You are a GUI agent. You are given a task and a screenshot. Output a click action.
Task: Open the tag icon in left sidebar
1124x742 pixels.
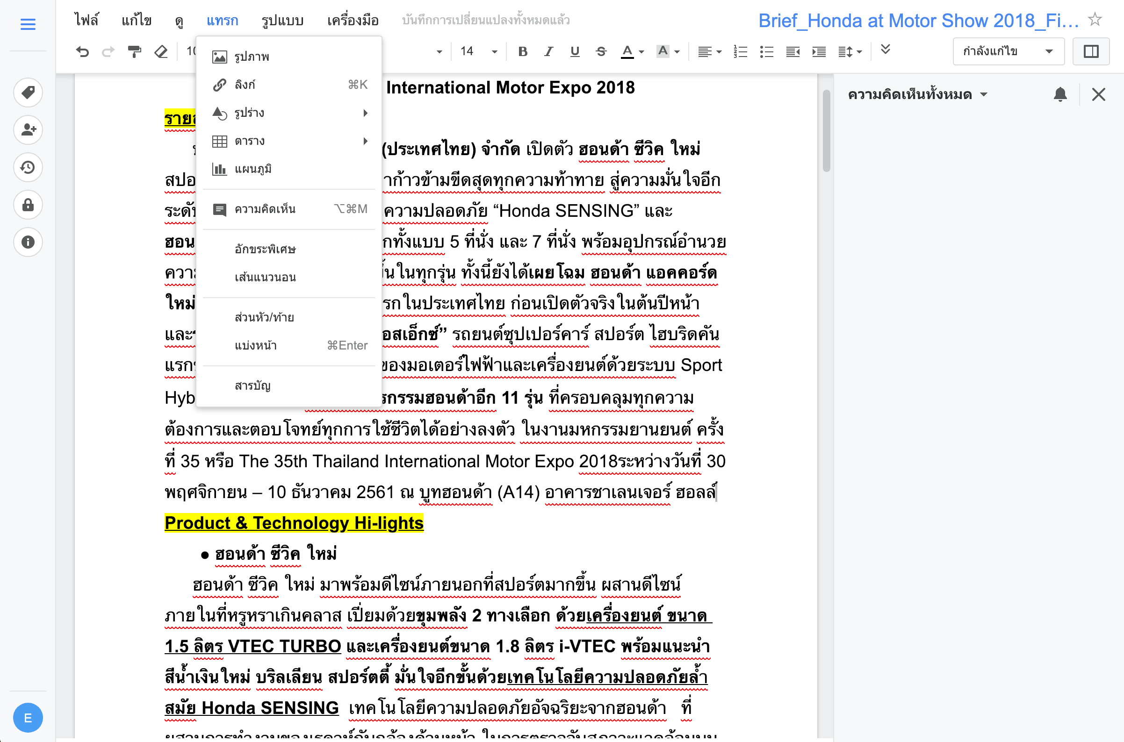pos(28,92)
